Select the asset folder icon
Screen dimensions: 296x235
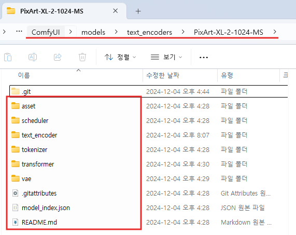[15, 106]
